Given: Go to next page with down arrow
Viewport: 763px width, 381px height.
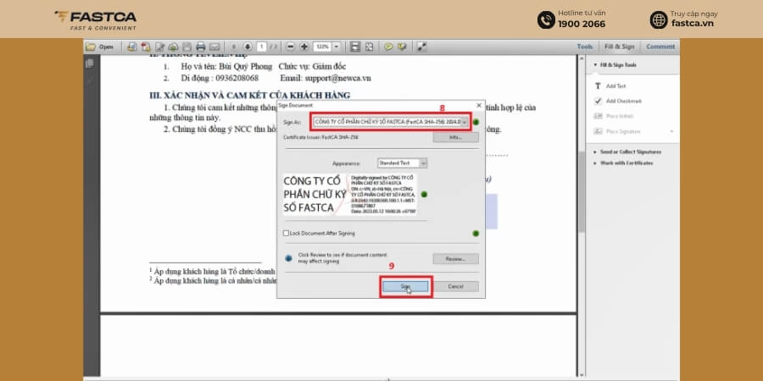Looking at the screenshot, I should (248, 47).
